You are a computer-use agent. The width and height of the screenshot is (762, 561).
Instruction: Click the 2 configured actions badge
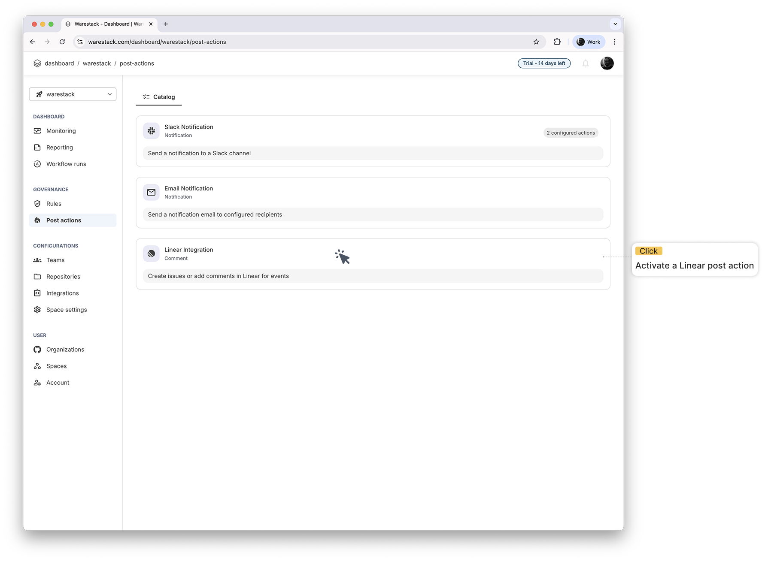click(571, 133)
